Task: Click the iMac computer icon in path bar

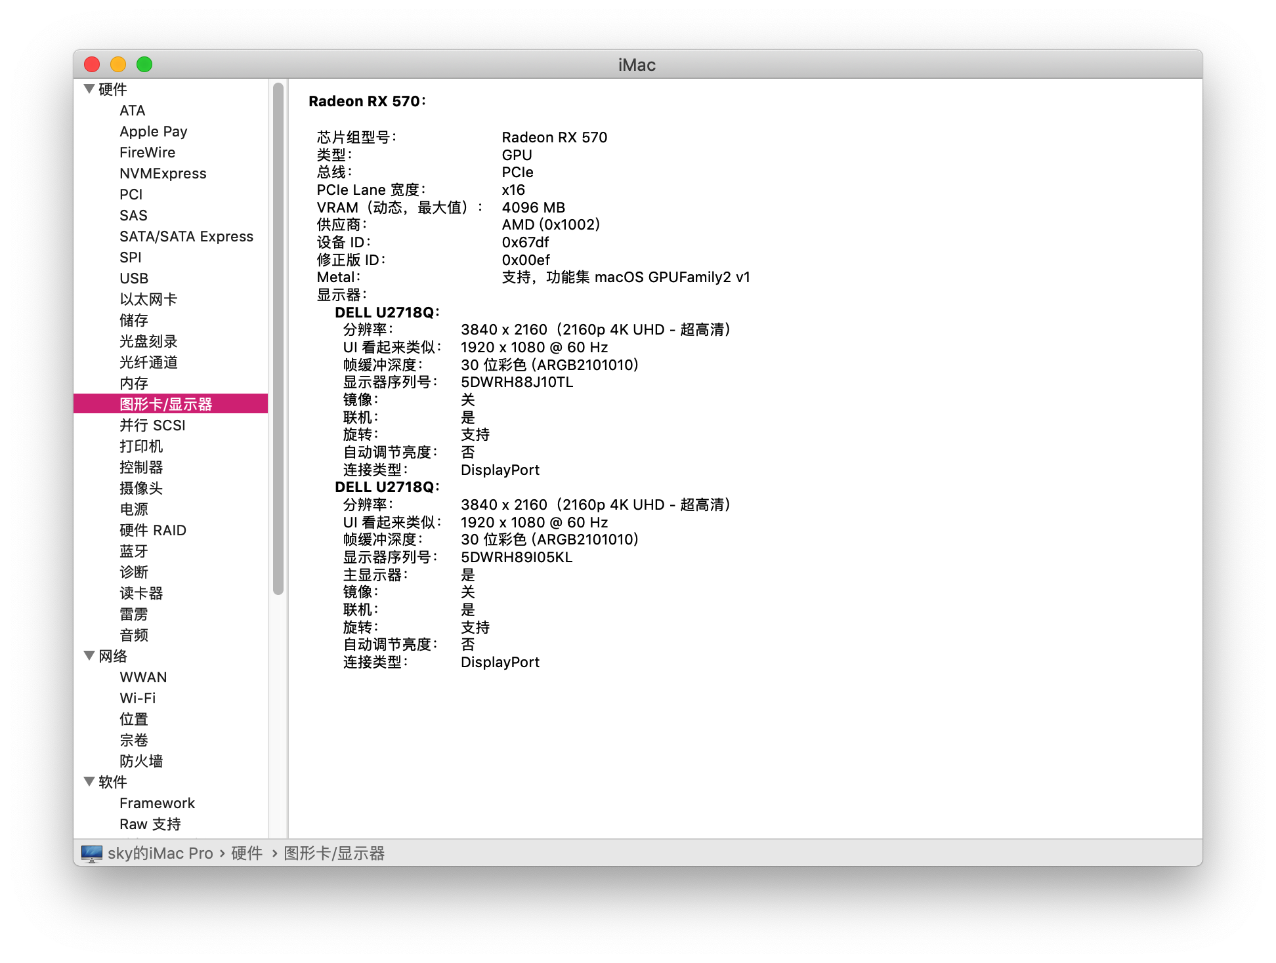Action: 92,853
